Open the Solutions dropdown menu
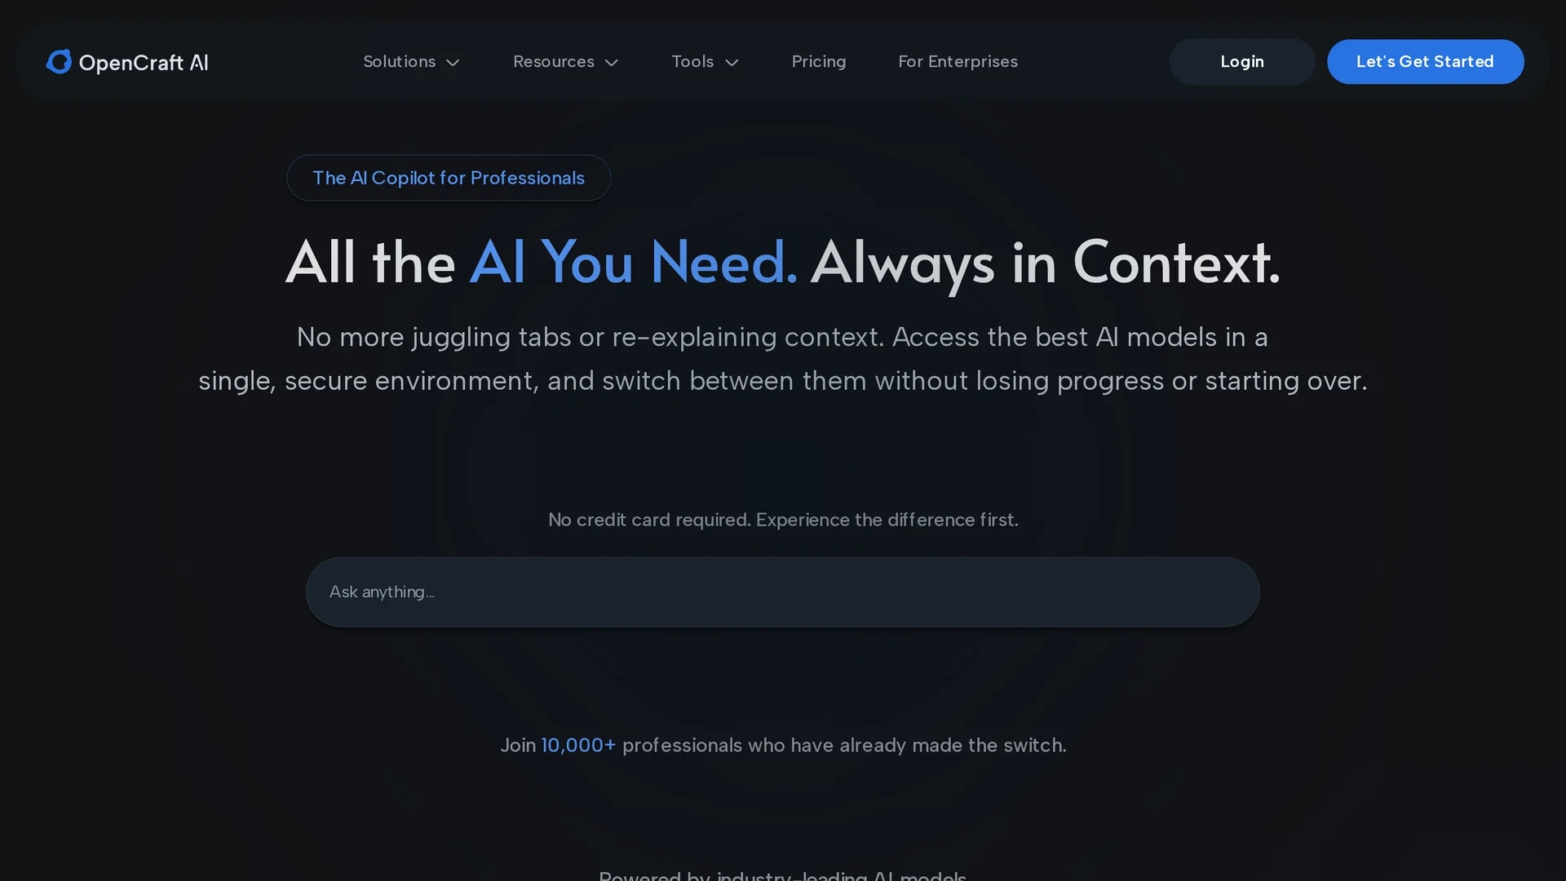 [x=412, y=62]
